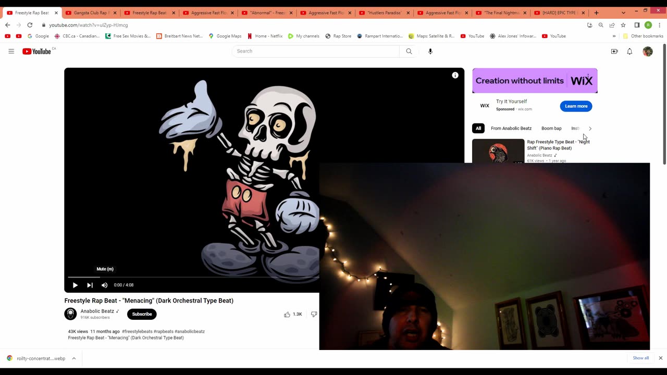Switch to the "Abnormal" tab
Image resolution: width=667 pixels, height=375 pixels.
coord(267,12)
